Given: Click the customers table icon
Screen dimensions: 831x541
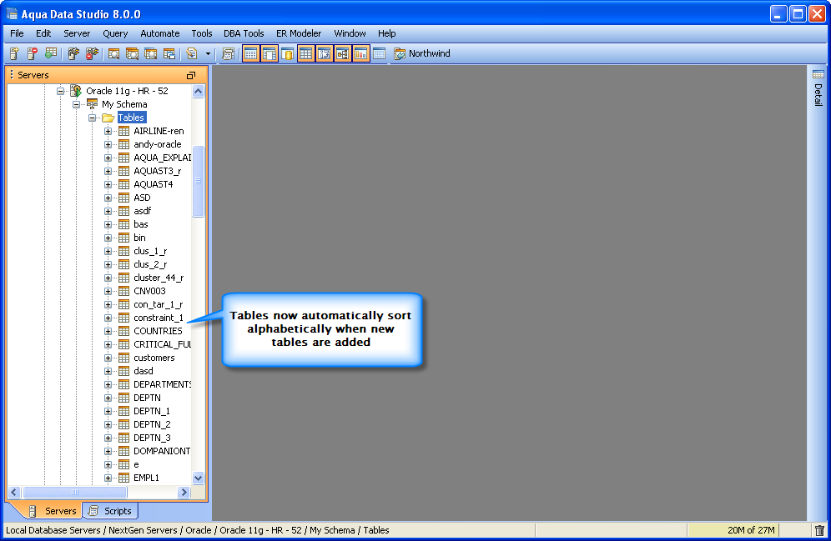Looking at the screenshot, I should (124, 358).
